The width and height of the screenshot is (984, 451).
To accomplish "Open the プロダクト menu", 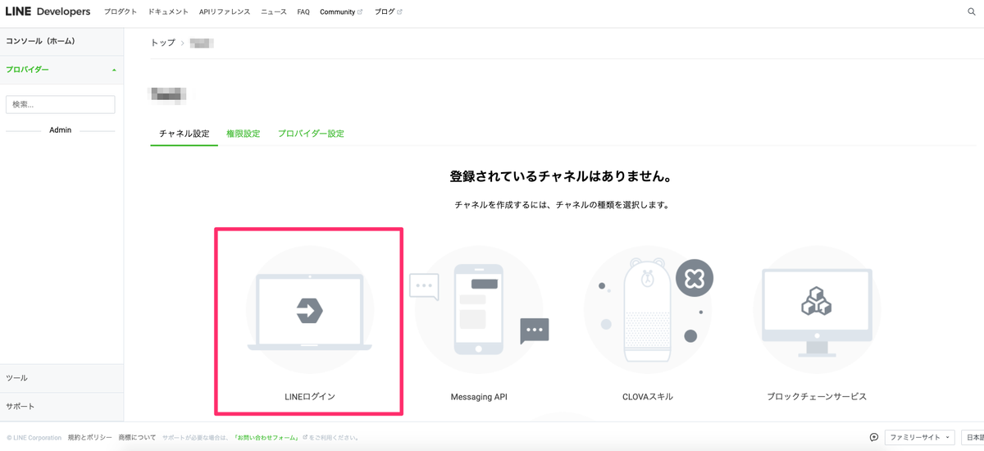I will [121, 12].
